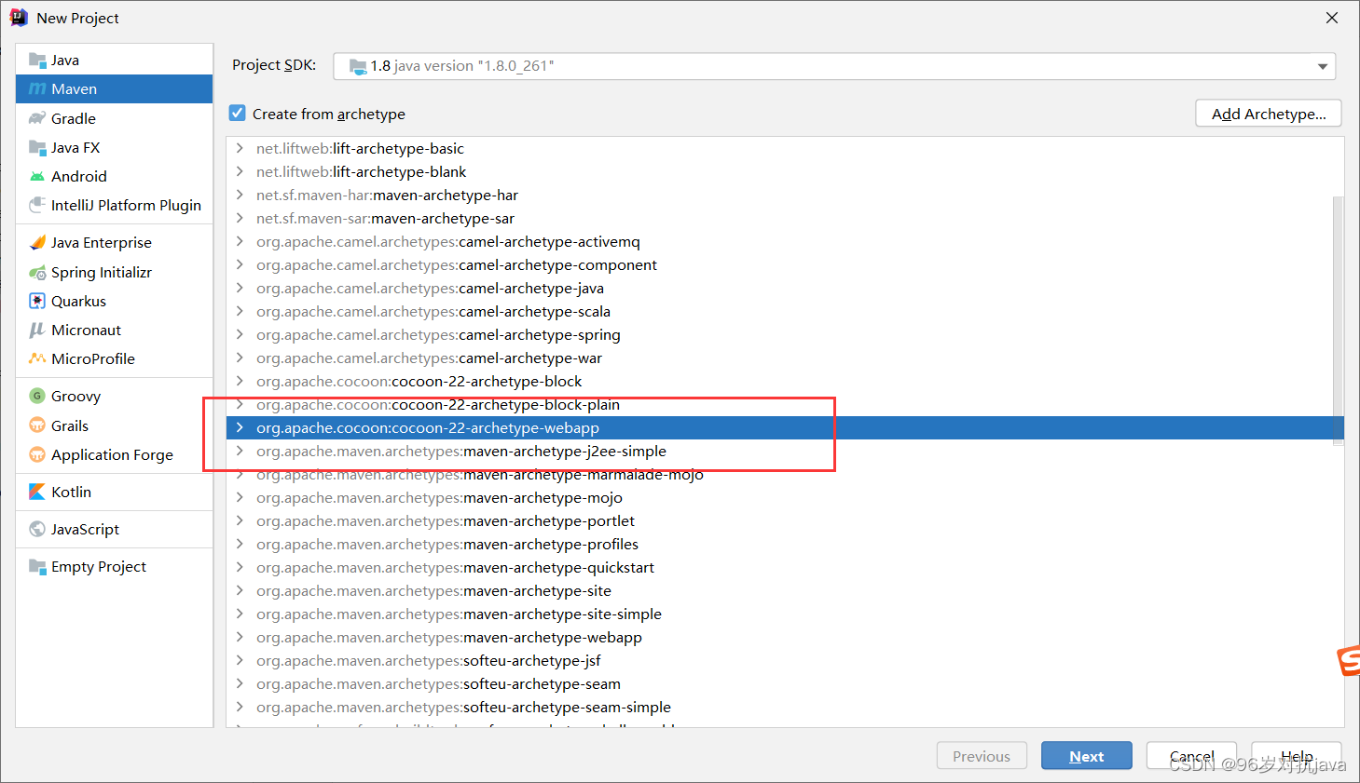Click the Micronaut mu icon
This screenshot has width=1360, height=783.
[x=37, y=330]
